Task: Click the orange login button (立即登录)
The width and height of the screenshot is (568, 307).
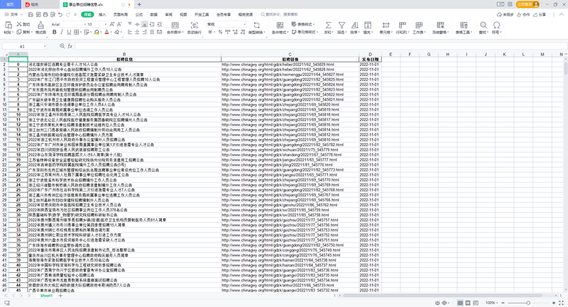Action: click(528, 4)
